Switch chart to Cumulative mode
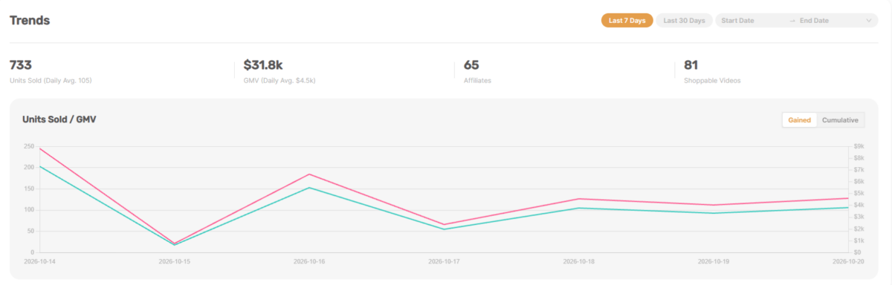 click(x=841, y=120)
